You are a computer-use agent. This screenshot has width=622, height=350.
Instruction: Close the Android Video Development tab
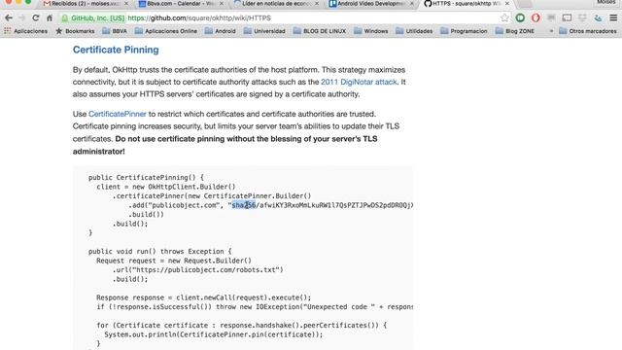pos(412,4)
